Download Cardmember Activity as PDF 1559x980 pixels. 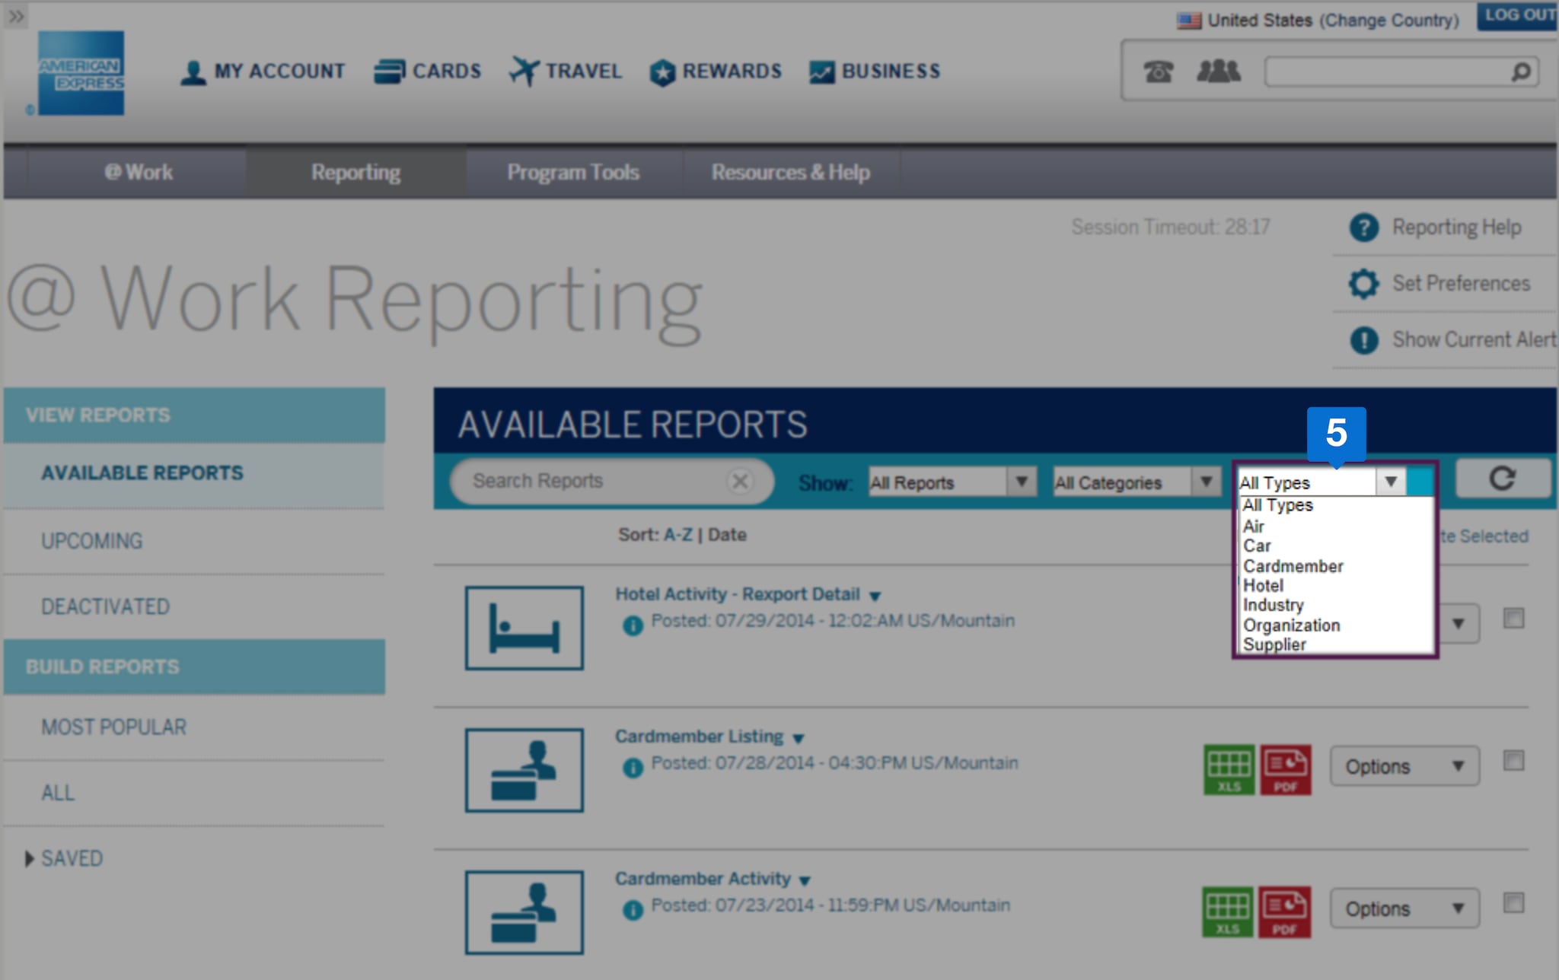click(x=1284, y=912)
